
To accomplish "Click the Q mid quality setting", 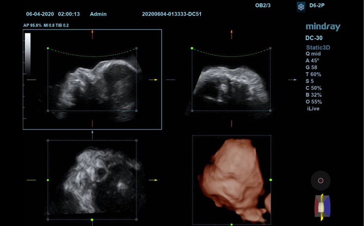I will [313, 54].
